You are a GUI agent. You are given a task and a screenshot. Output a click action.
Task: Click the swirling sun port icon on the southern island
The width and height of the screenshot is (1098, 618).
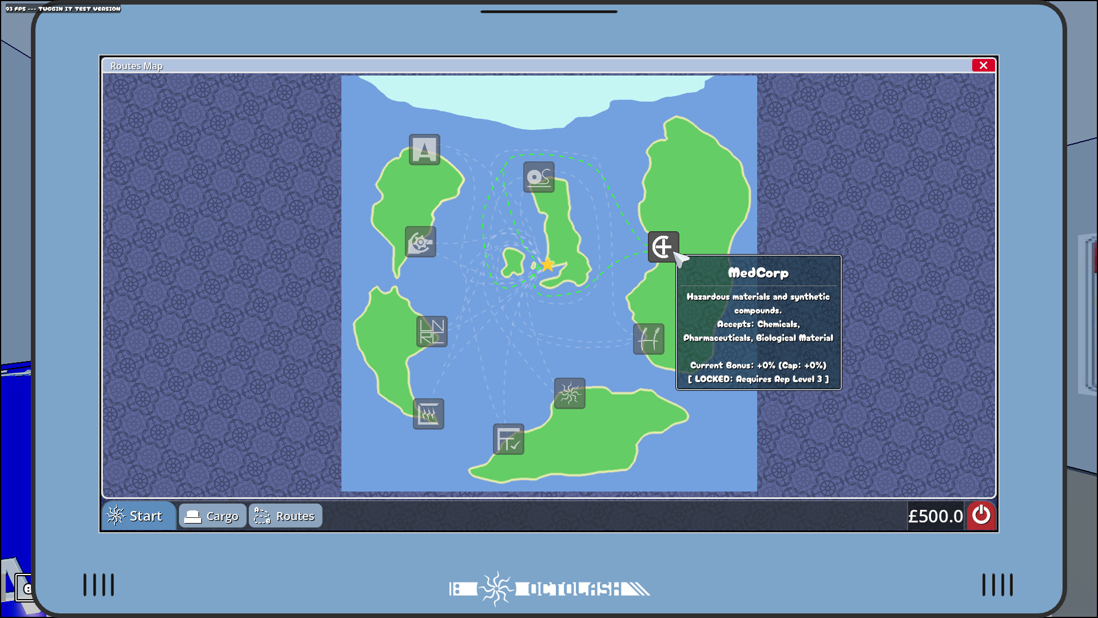[570, 394]
